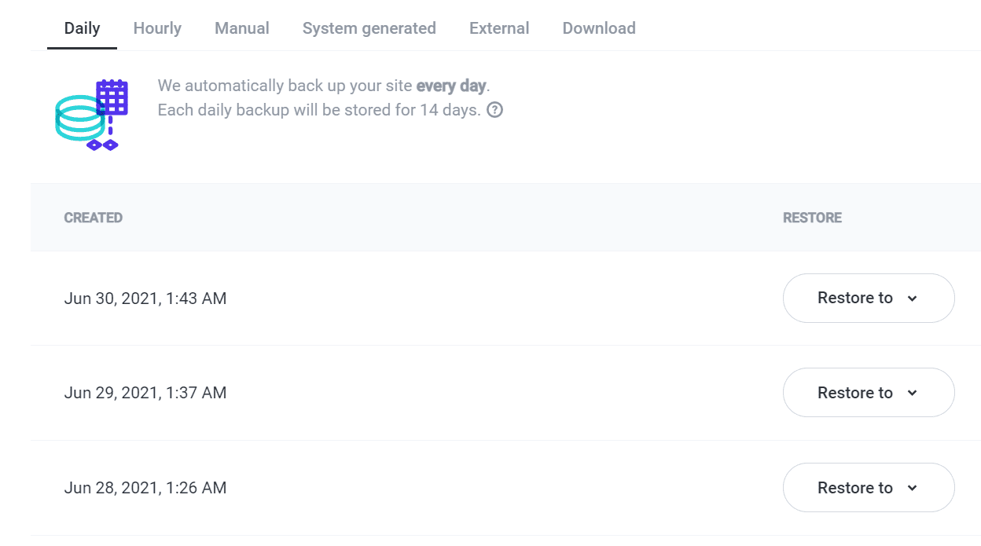981x546 pixels.
Task: Switch to the Hourly tab
Action: click(156, 27)
